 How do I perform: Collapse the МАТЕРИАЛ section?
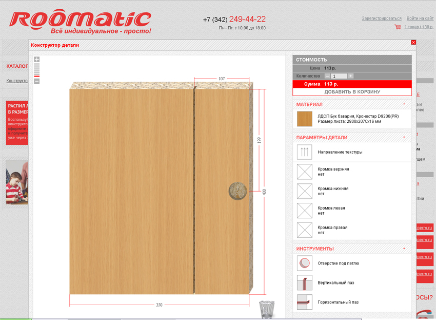(x=404, y=104)
